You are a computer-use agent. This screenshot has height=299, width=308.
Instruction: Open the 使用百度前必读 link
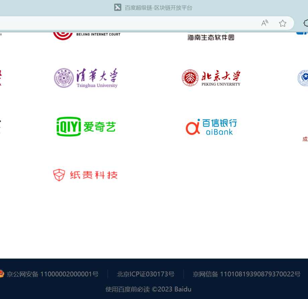[128, 289]
